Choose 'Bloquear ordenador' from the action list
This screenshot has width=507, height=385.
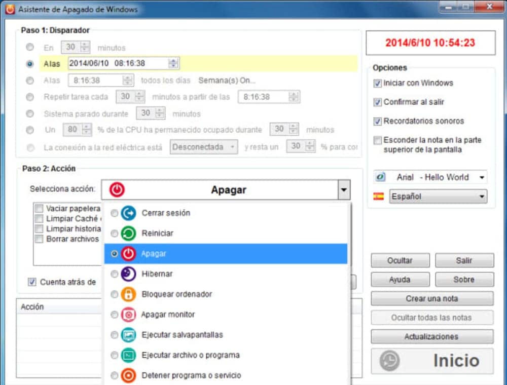pos(226,294)
